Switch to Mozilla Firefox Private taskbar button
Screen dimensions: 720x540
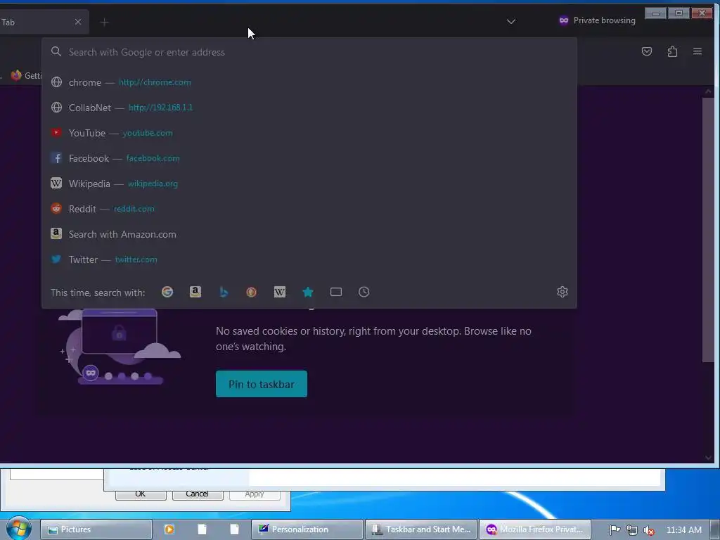coord(535,529)
